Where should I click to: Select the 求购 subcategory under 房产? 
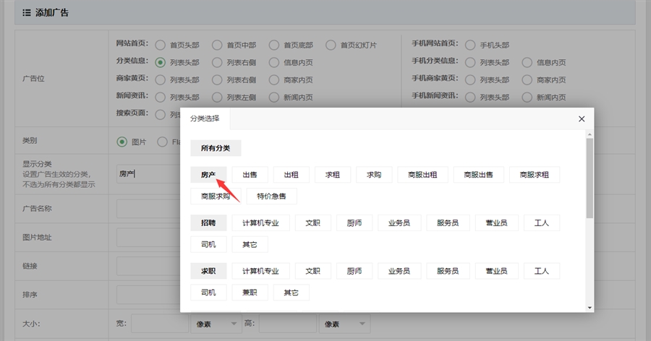[374, 174]
